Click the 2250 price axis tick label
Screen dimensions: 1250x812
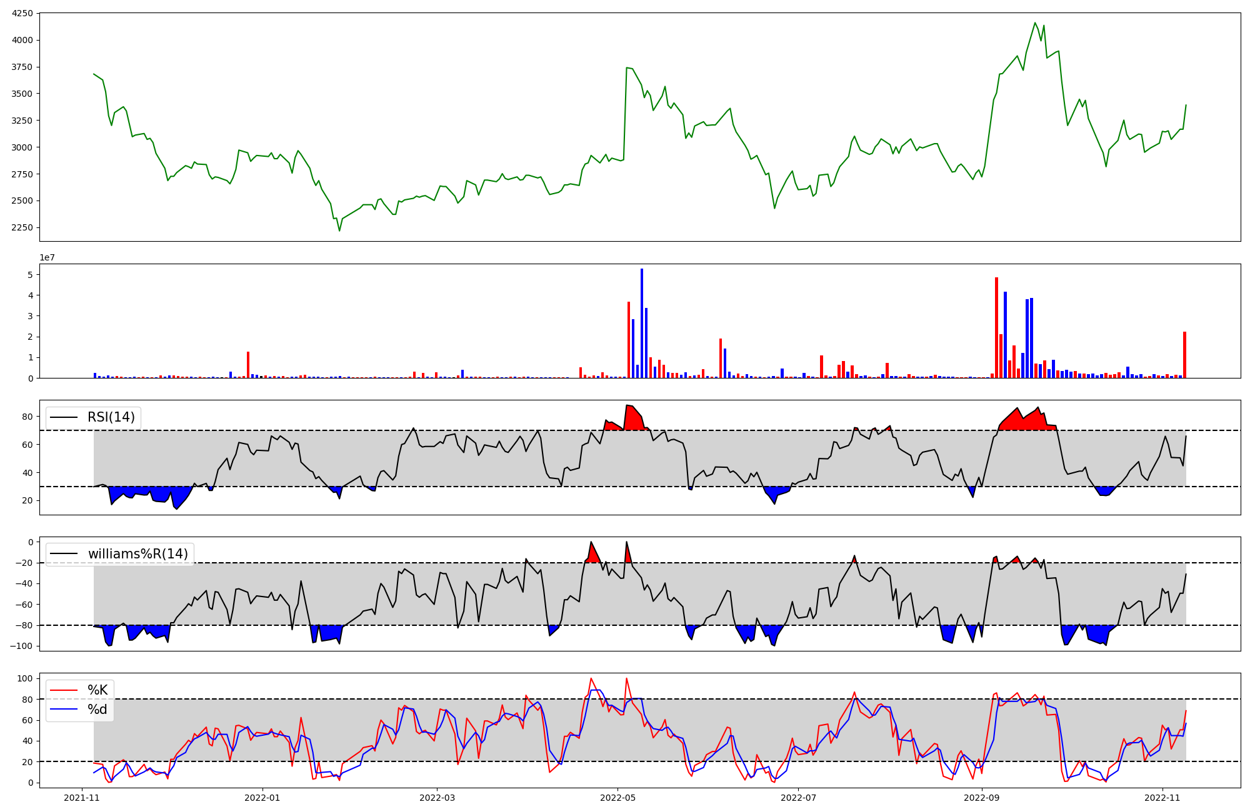click(23, 227)
